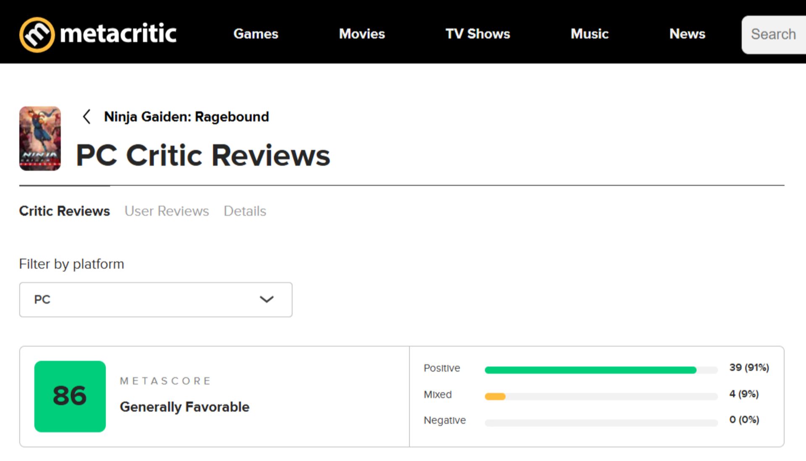Click the green Positive reviews bar

coord(590,370)
